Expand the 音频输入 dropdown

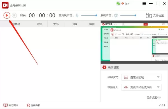click(141, 87)
